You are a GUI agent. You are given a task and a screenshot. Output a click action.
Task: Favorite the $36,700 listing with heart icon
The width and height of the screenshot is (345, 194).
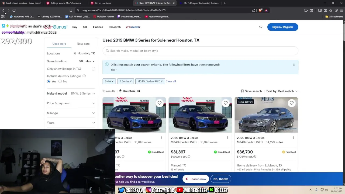pyautogui.click(x=292, y=103)
